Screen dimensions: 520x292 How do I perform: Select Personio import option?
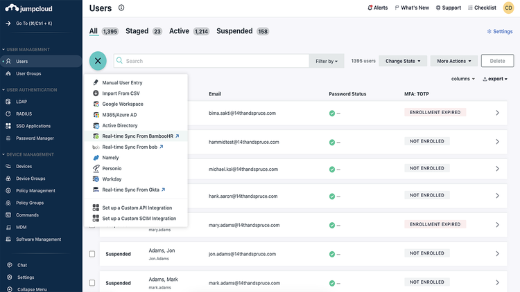coord(136,168)
